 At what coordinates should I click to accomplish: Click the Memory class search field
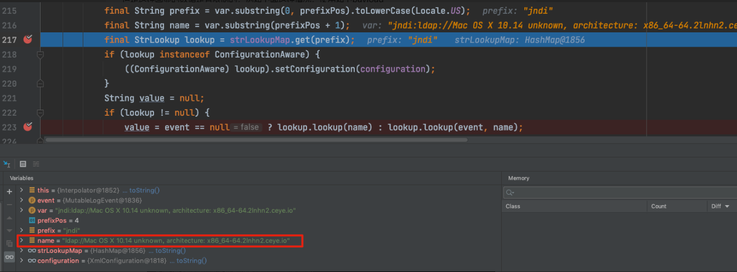coord(620,192)
